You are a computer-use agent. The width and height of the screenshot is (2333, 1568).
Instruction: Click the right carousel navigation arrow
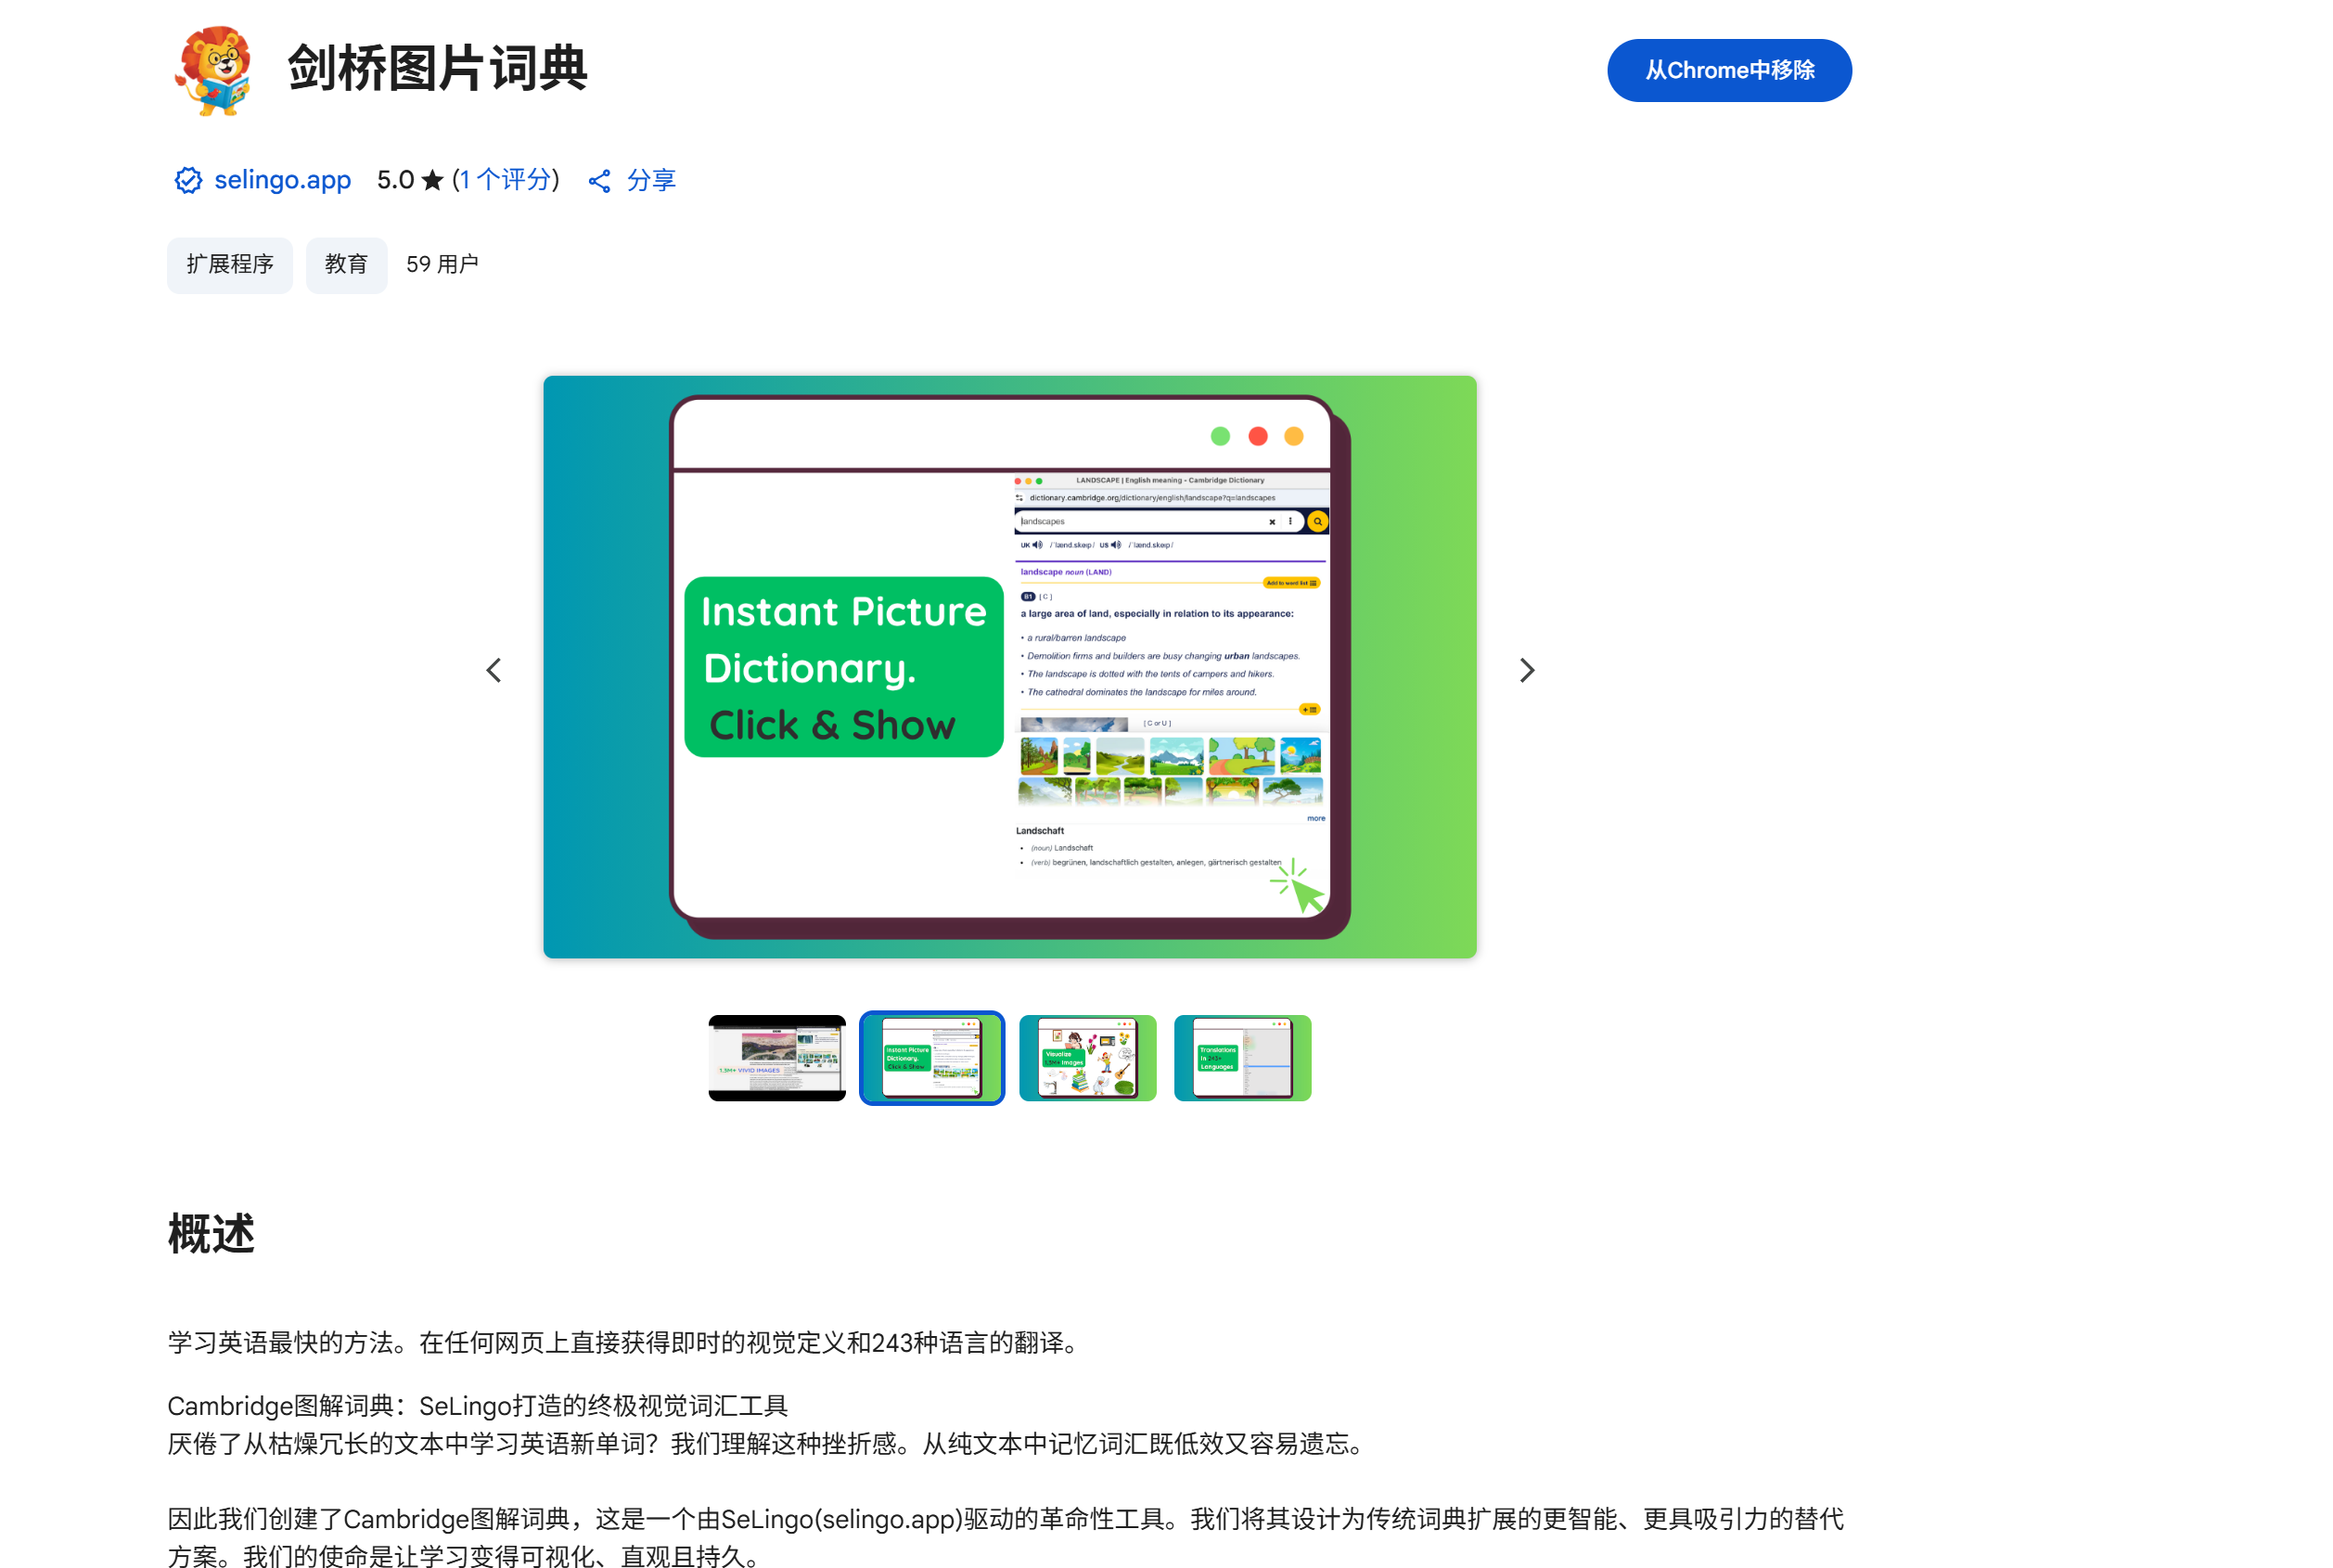tap(1526, 669)
